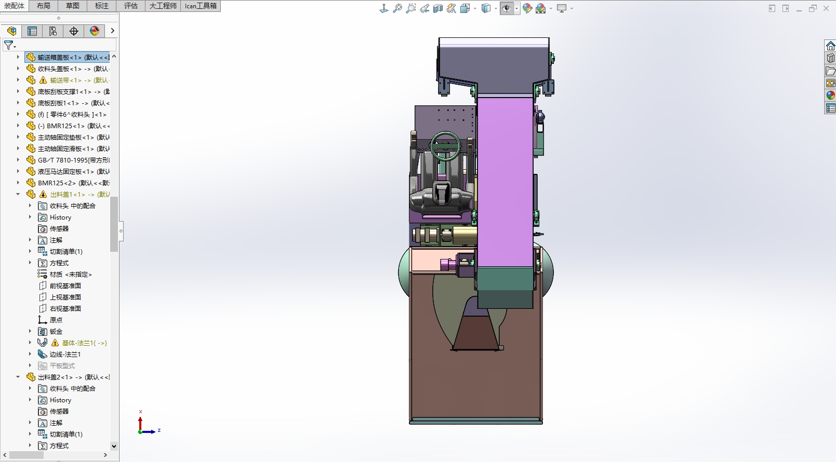Screen dimensions: 836x462
Task: Select 收料头盖板<1> component
Action: [x=68, y=69]
